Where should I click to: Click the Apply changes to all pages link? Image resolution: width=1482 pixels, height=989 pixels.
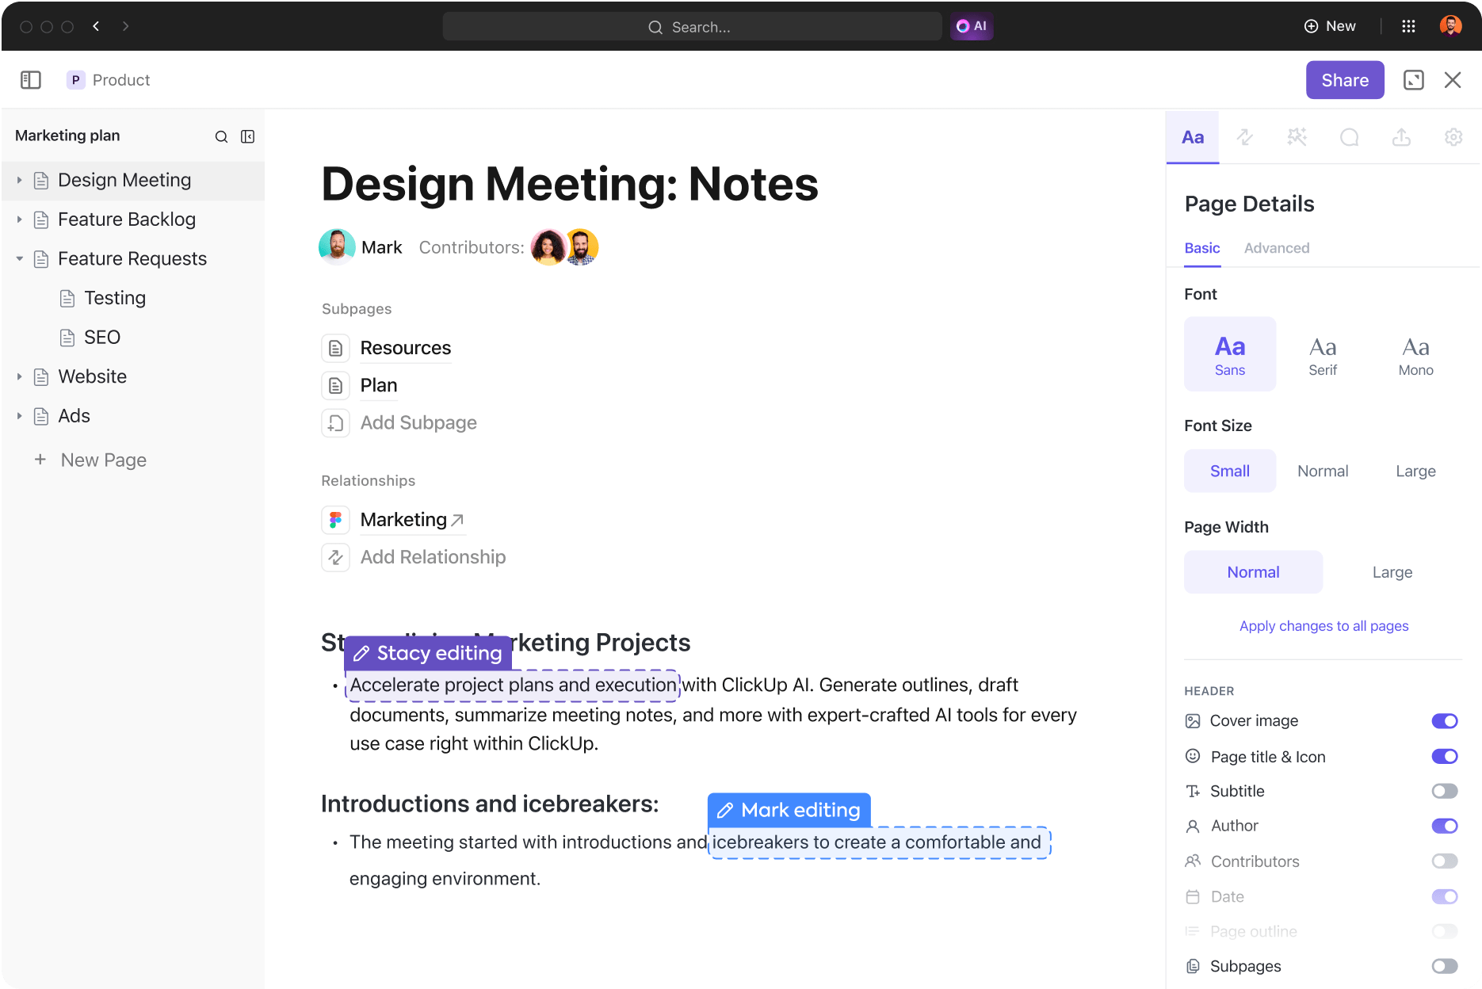1323,625
